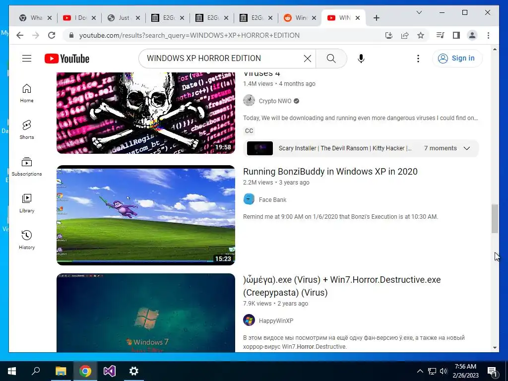Open Library in the sidebar
Screen dimensions: 508x381
point(27,203)
